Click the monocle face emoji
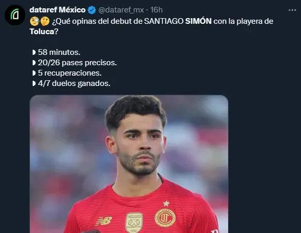This screenshot has height=233, width=301. pyautogui.click(x=35, y=21)
